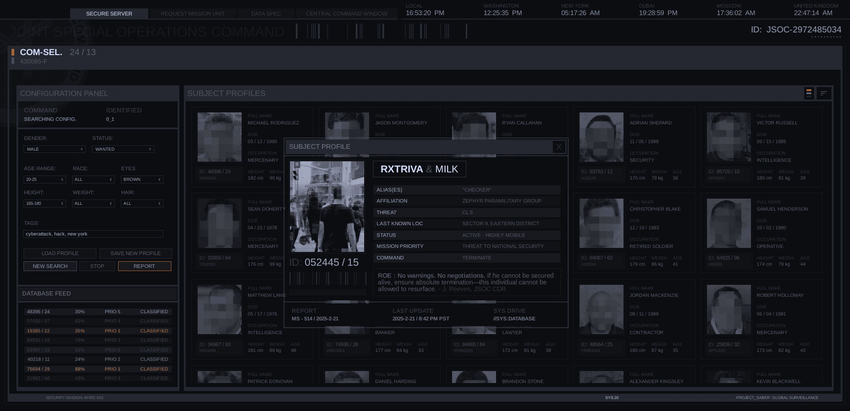
Task: Switch Subject Profiles to stacked list view icon
Action: pyautogui.click(x=809, y=93)
